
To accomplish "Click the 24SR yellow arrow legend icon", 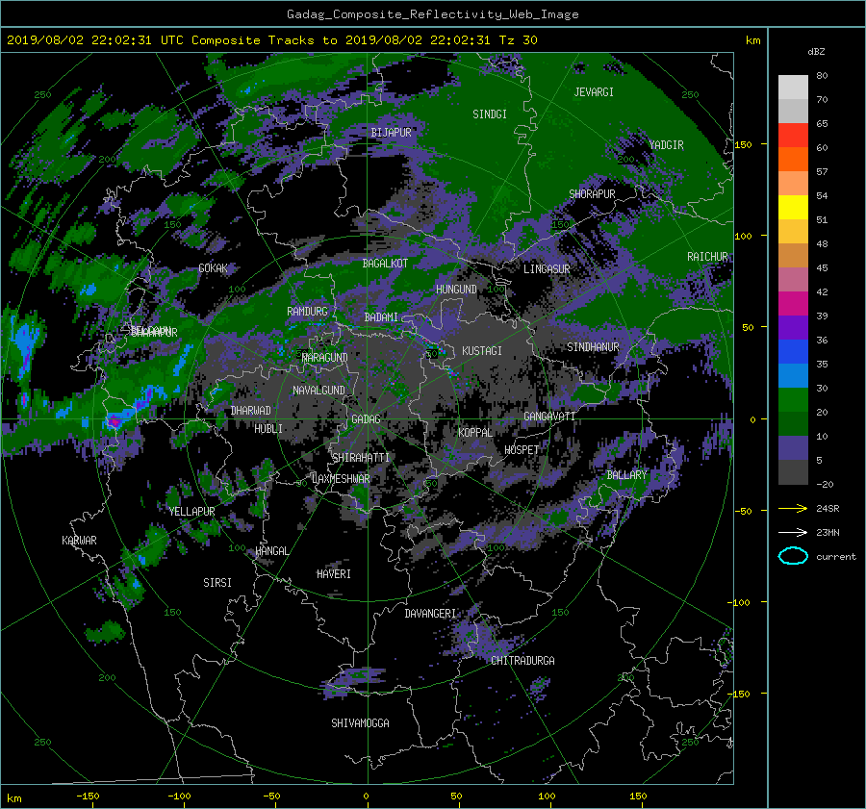I will 793,508.
